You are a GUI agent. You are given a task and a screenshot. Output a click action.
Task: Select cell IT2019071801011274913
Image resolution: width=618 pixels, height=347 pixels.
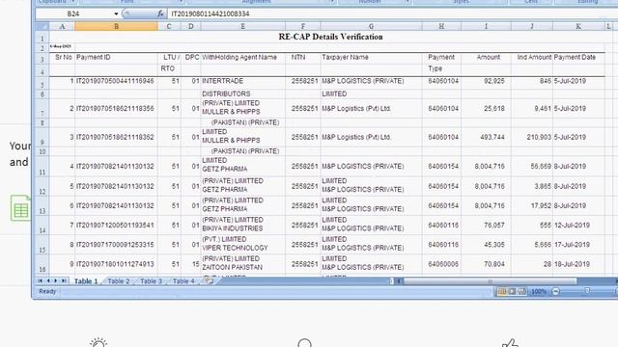click(x=115, y=264)
